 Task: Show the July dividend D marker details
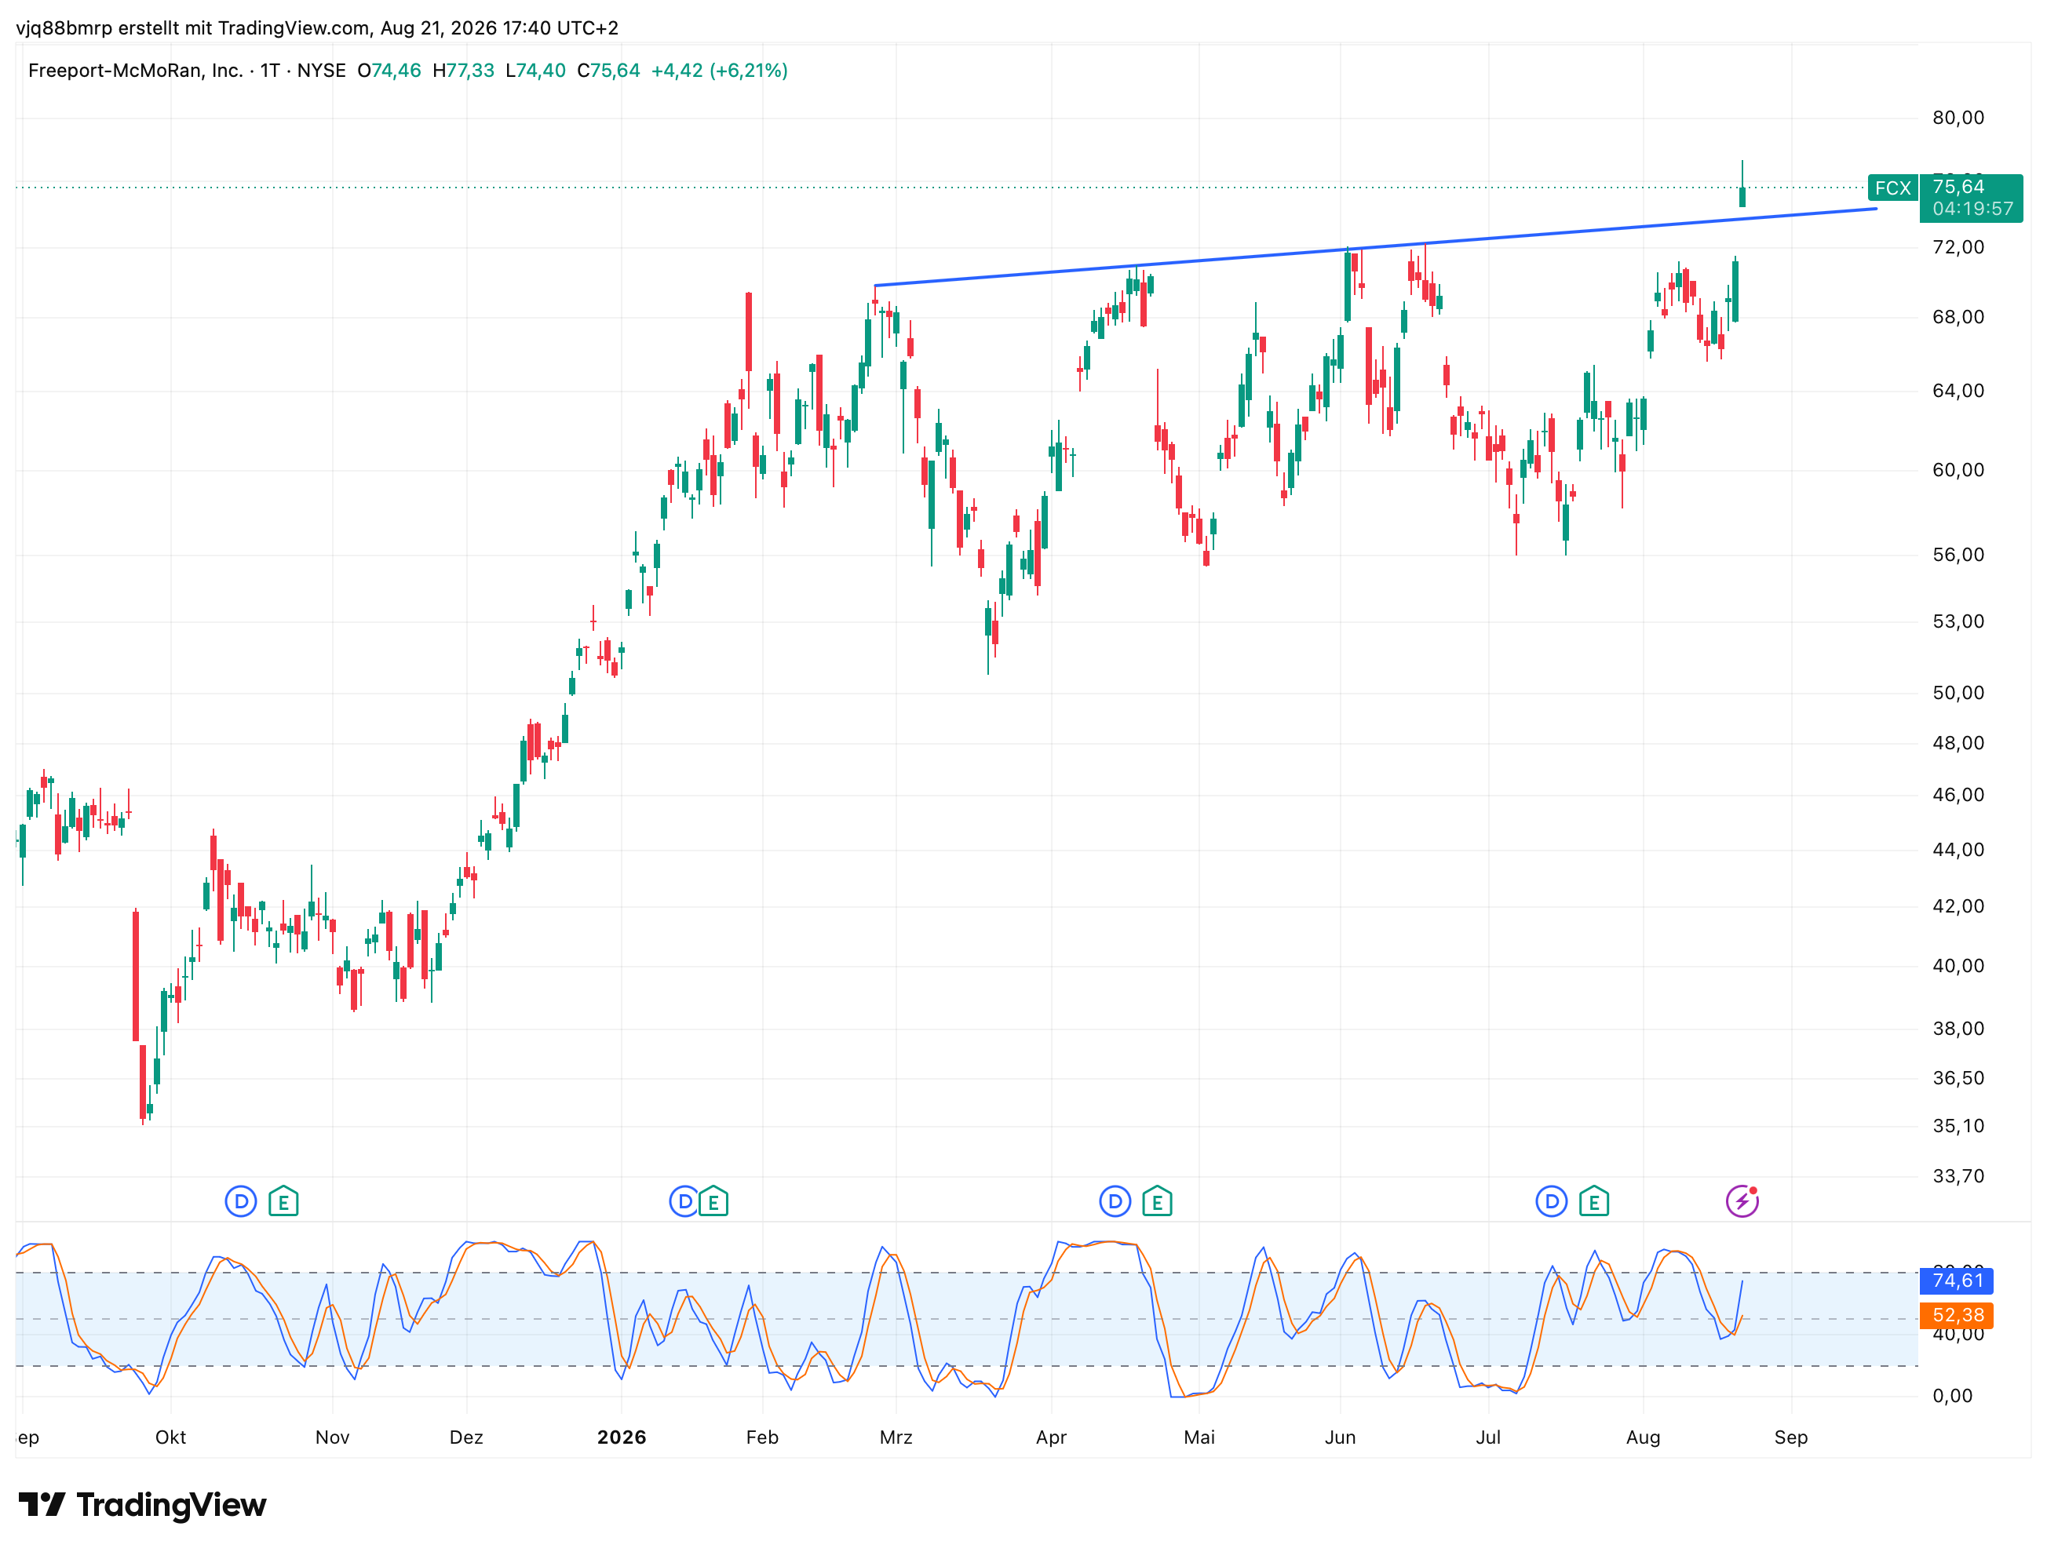pos(1552,1201)
